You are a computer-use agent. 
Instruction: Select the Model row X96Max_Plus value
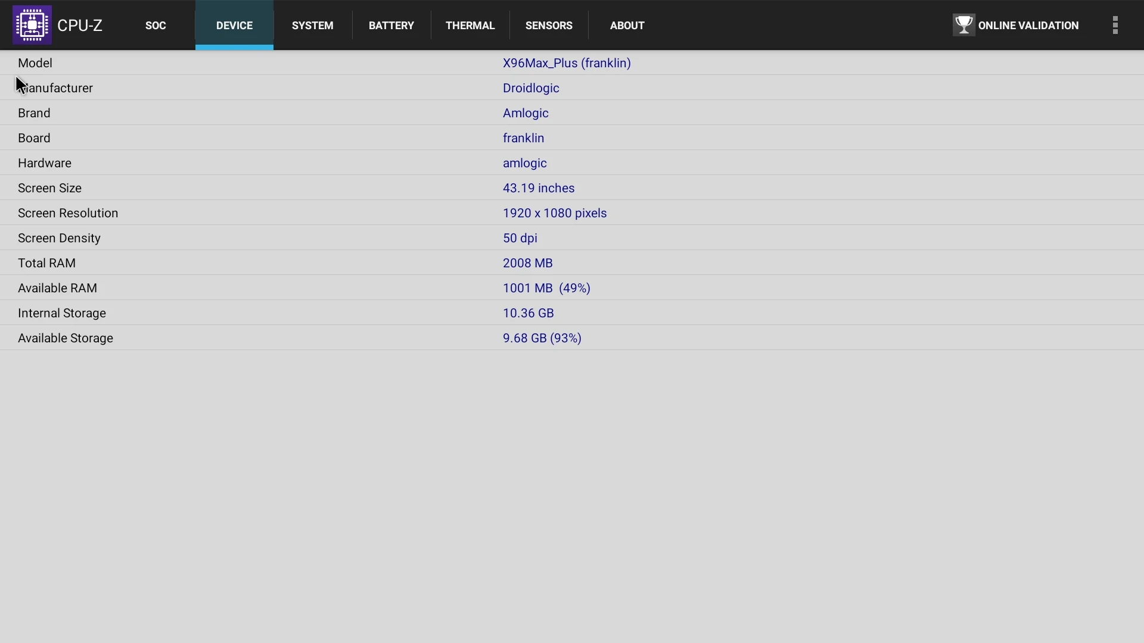pyautogui.click(x=566, y=63)
